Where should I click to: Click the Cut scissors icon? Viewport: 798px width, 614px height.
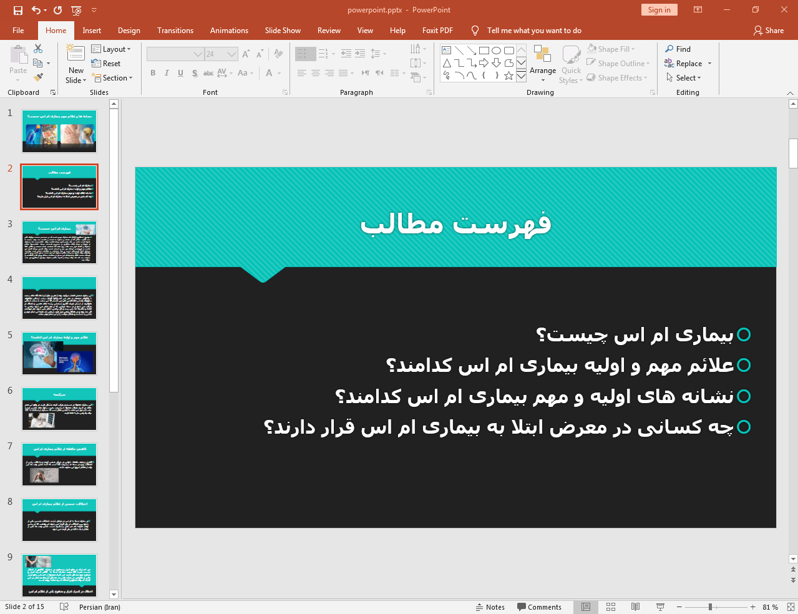click(38, 49)
